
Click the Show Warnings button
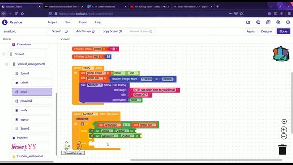73,153
